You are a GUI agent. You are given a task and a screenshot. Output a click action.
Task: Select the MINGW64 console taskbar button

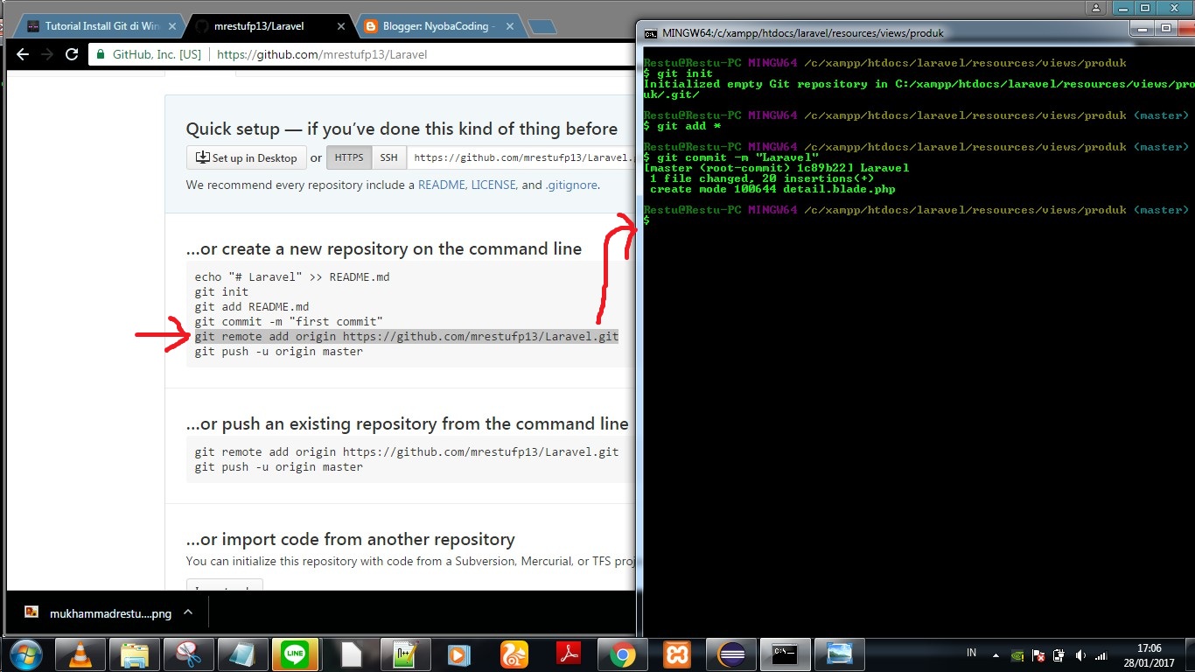coord(785,654)
